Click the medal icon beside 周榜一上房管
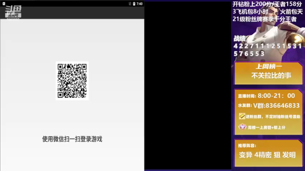Image resolution: width=305 pixels, height=171 pixels. click(242, 127)
